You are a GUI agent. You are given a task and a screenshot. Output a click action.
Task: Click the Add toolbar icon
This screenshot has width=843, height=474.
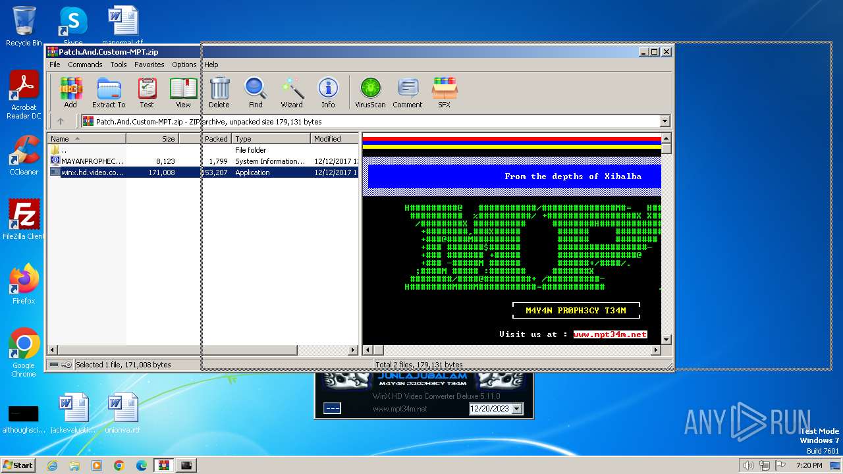(x=70, y=92)
